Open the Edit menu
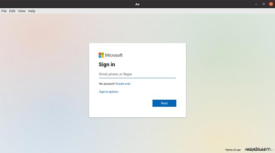The width and height of the screenshot is (275, 153). [x=12, y=11]
